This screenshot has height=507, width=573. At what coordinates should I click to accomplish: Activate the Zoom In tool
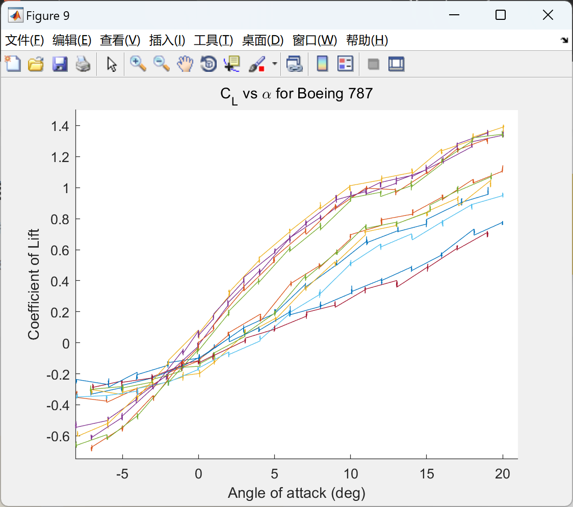pyautogui.click(x=138, y=64)
